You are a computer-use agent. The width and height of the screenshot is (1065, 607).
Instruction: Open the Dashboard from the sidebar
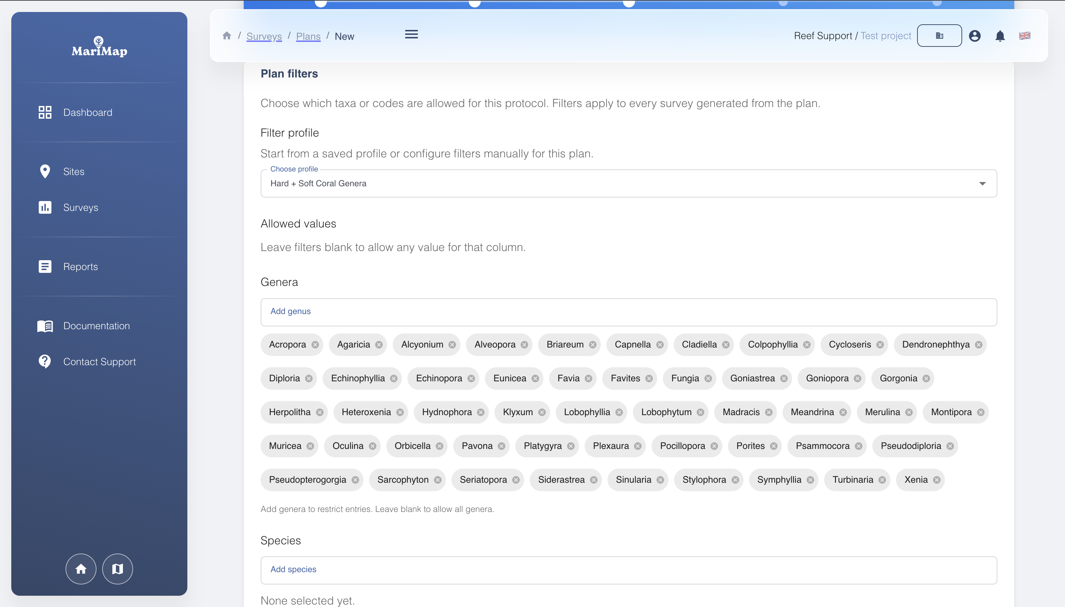(88, 112)
